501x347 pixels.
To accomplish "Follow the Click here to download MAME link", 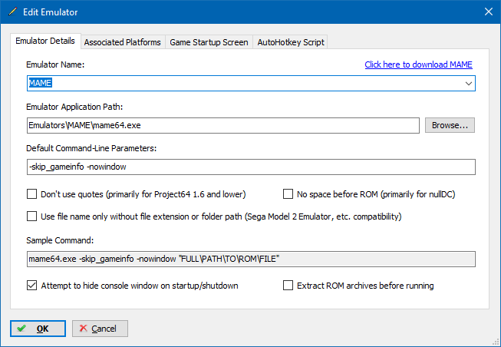I will coord(418,64).
